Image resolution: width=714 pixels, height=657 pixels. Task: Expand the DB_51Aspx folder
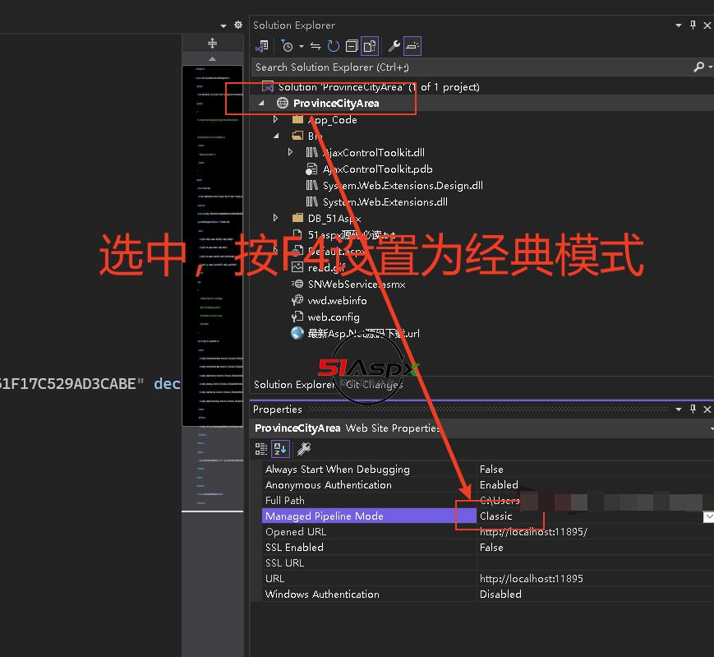click(276, 218)
